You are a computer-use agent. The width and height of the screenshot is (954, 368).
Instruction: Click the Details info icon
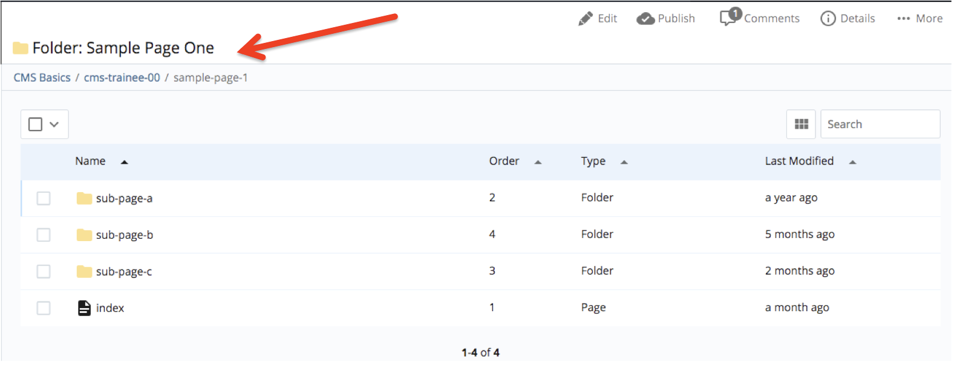[828, 19]
